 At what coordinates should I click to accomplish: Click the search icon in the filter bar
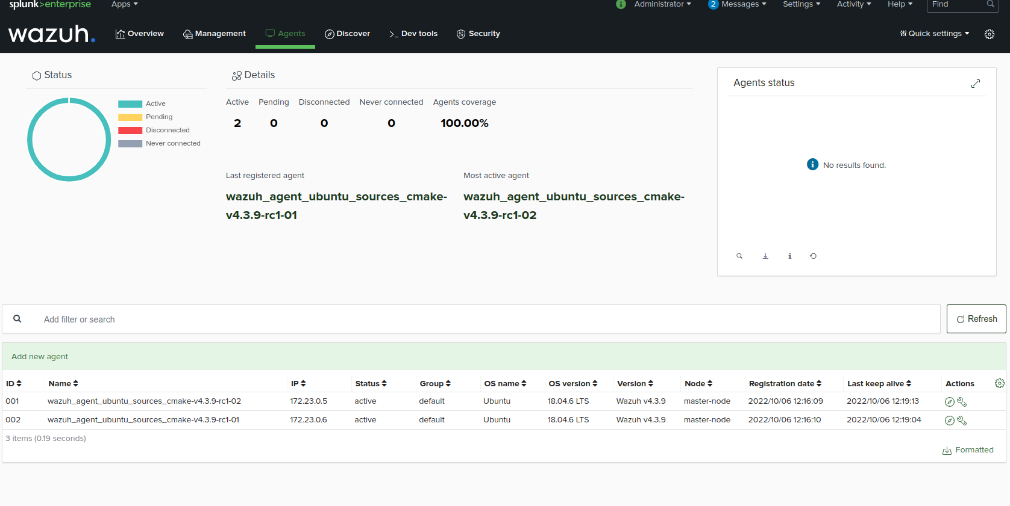(17, 319)
